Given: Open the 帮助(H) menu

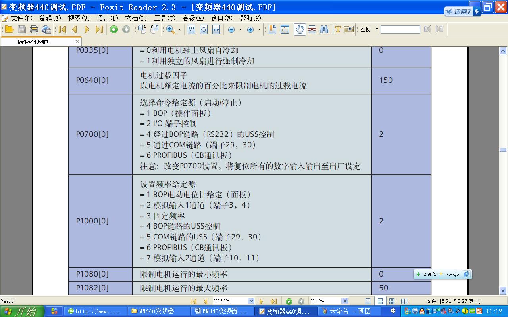Looking at the screenshot, I should tap(250, 18).
